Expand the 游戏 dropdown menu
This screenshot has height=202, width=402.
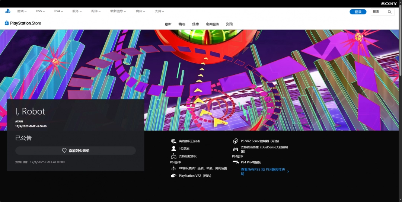(x=22, y=11)
